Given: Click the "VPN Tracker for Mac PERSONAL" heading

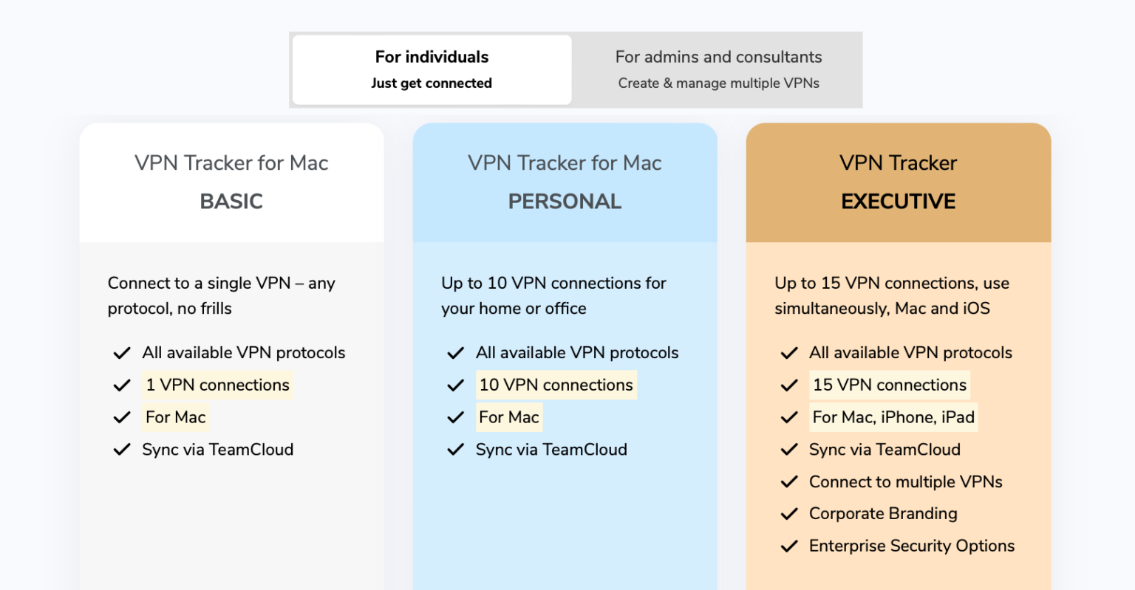Looking at the screenshot, I should coord(565,182).
